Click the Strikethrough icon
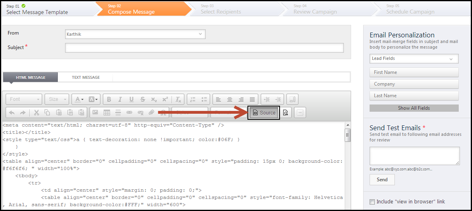Viewport: 472px width, 211px height. click(143, 99)
